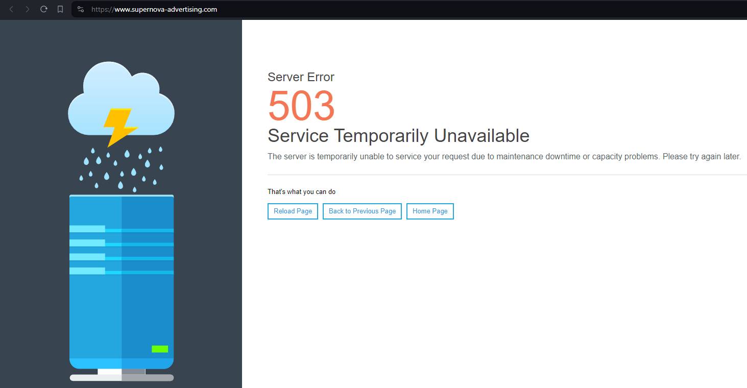Click the "That's what you can do" label
The height and width of the screenshot is (388, 747).
[x=301, y=192]
